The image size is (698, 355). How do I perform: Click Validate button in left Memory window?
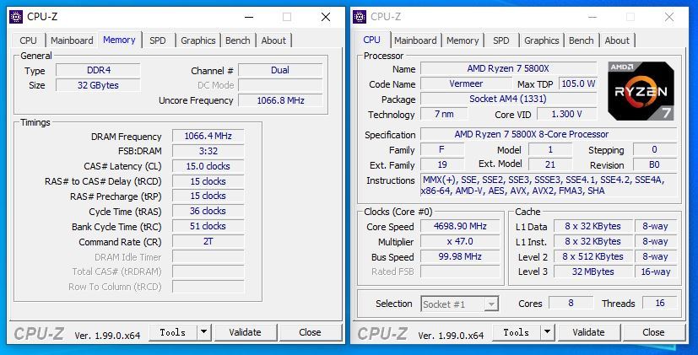tap(245, 332)
